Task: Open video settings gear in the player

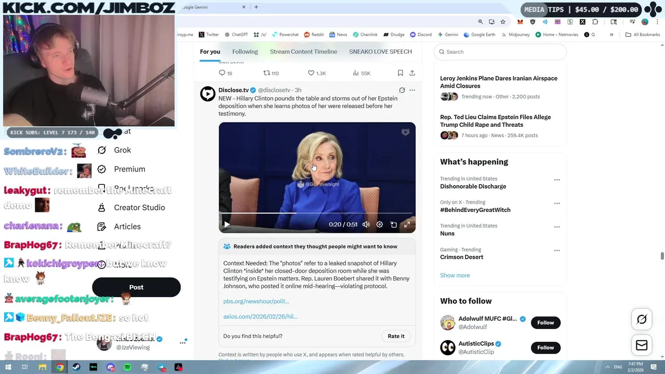Action: coord(380,224)
